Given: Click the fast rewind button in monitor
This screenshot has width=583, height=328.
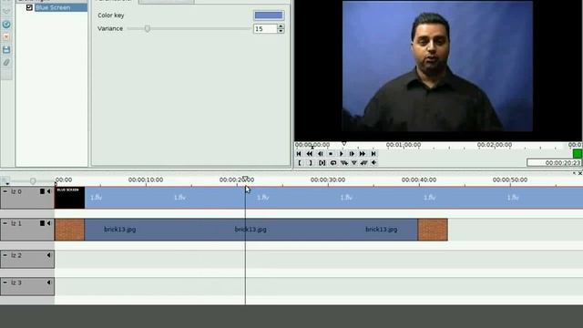Looking at the screenshot, I should pyautogui.click(x=310, y=154).
